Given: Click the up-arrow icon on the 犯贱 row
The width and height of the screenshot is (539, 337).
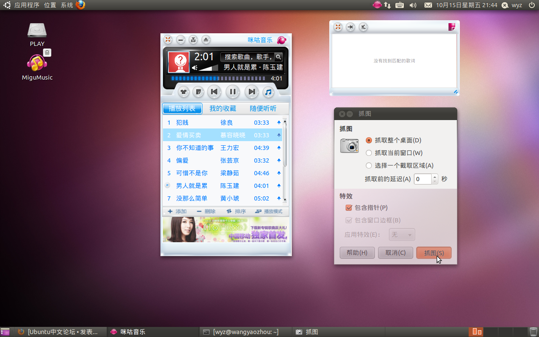Looking at the screenshot, I should pos(279,123).
